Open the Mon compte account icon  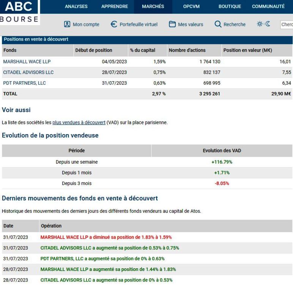point(67,24)
